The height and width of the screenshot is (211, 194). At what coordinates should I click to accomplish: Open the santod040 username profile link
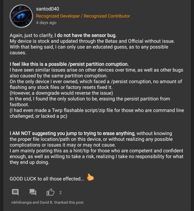[x=47, y=9]
